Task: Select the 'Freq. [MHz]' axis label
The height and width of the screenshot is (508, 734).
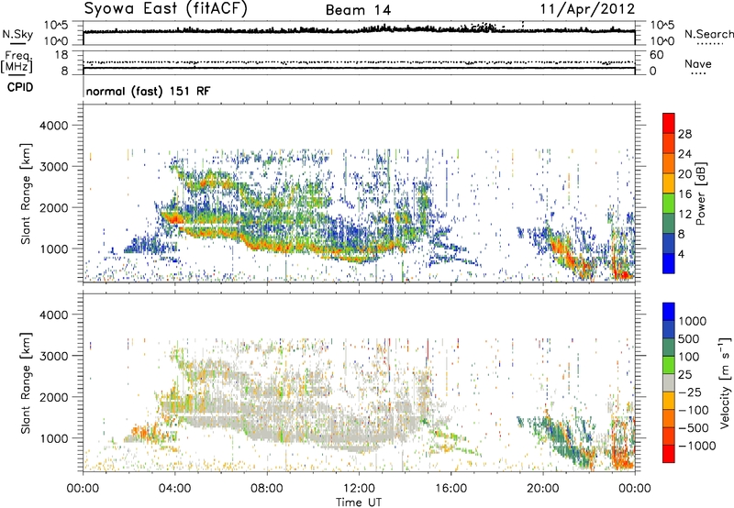Action: click(x=17, y=62)
